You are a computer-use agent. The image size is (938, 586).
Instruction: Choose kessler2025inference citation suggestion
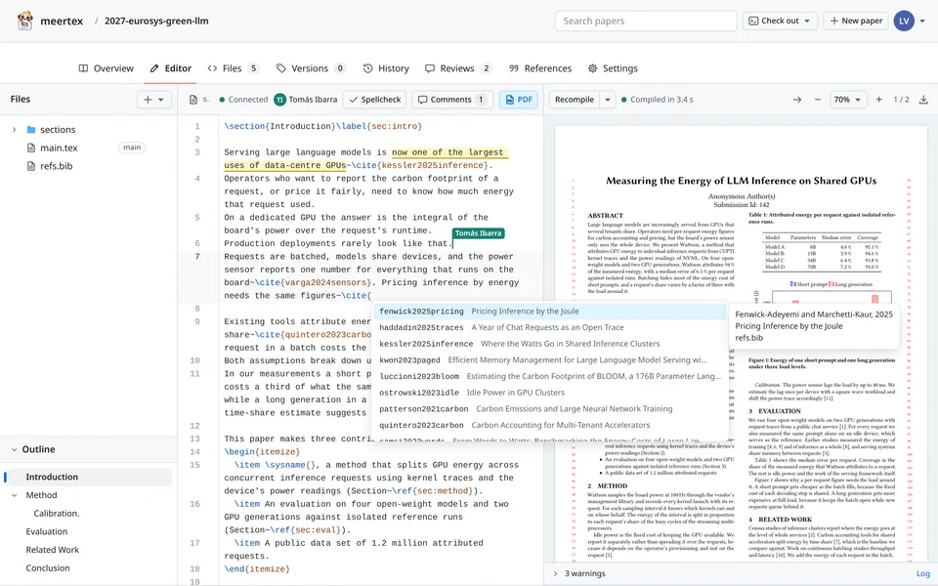550,344
